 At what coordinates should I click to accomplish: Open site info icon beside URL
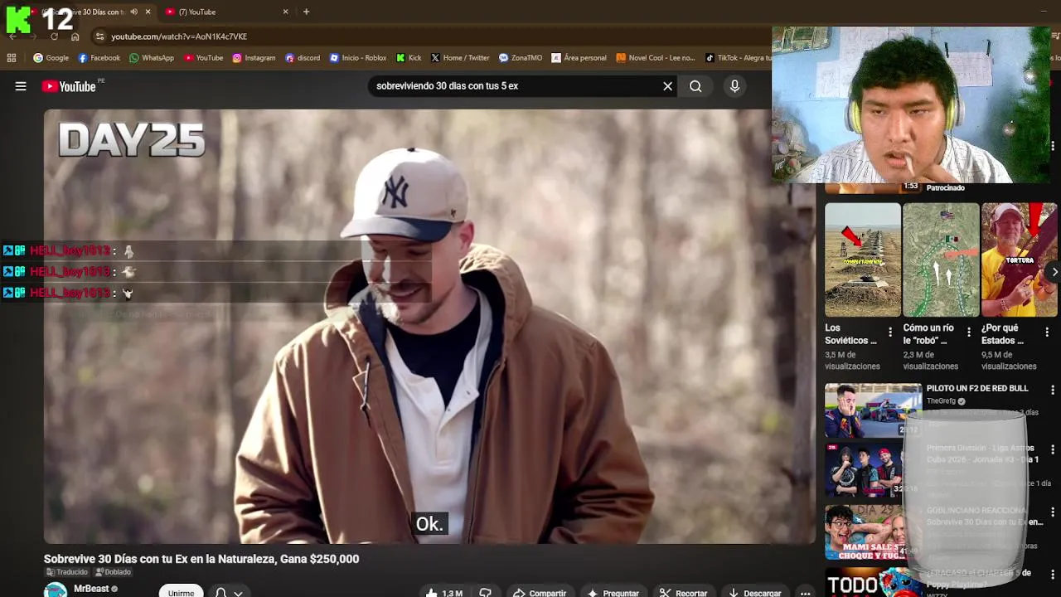99,36
